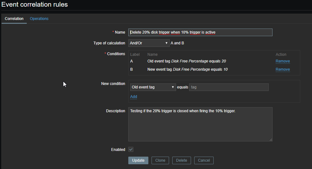The image size is (312, 169).
Task: Click the Type of calculation label
Action: (109, 43)
